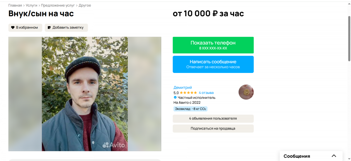Open the Главная breadcrumb link
The height and width of the screenshot is (161, 351).
click(x=15, y=5)
